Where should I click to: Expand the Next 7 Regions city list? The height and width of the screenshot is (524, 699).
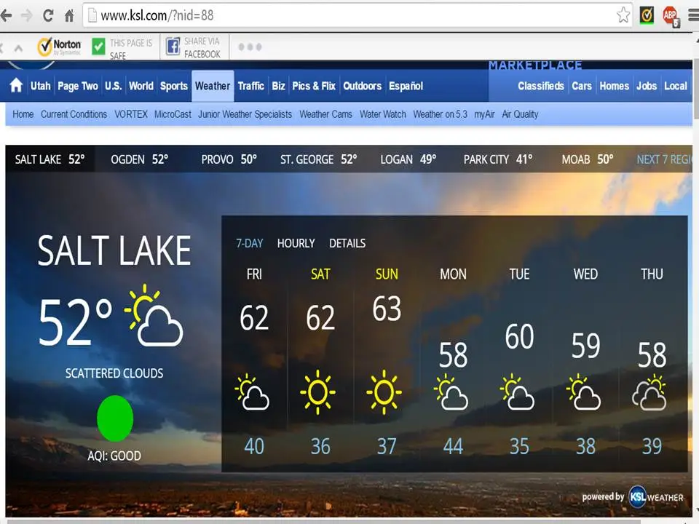click(x=663, y=159)
